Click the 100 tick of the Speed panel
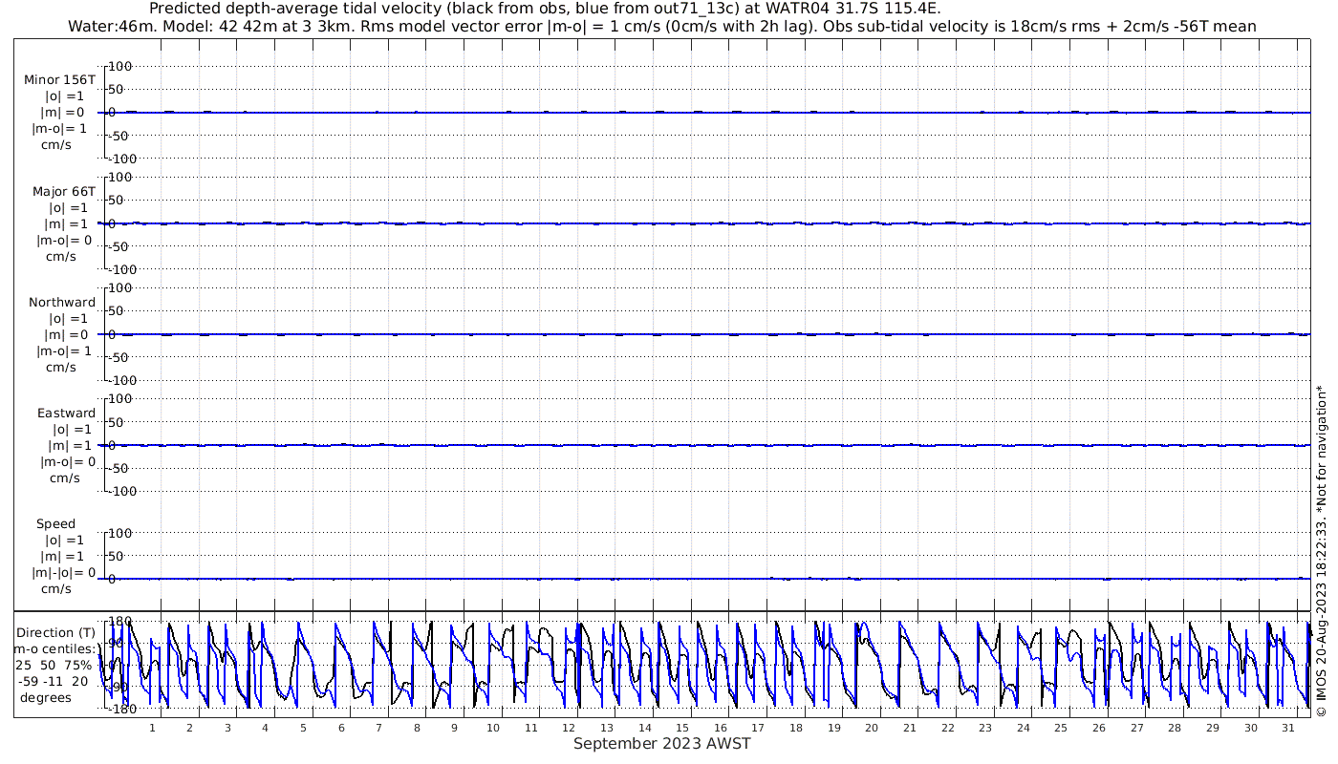Viewport: 1338px width, 764px height. [120, 533]
